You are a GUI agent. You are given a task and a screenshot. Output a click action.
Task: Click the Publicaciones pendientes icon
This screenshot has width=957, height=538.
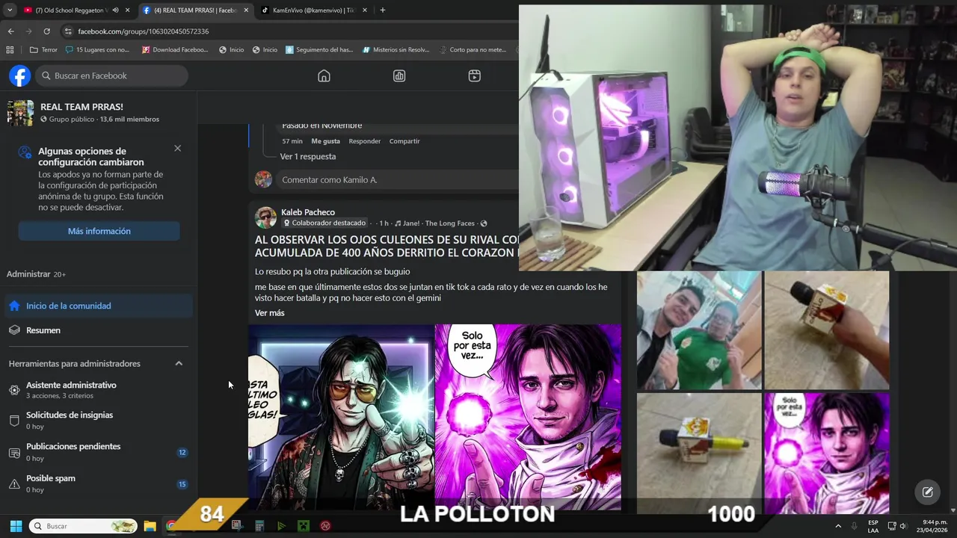(14, 452)
